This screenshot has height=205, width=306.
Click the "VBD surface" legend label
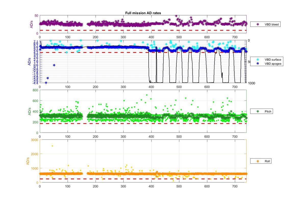click(x=273, y=60)
